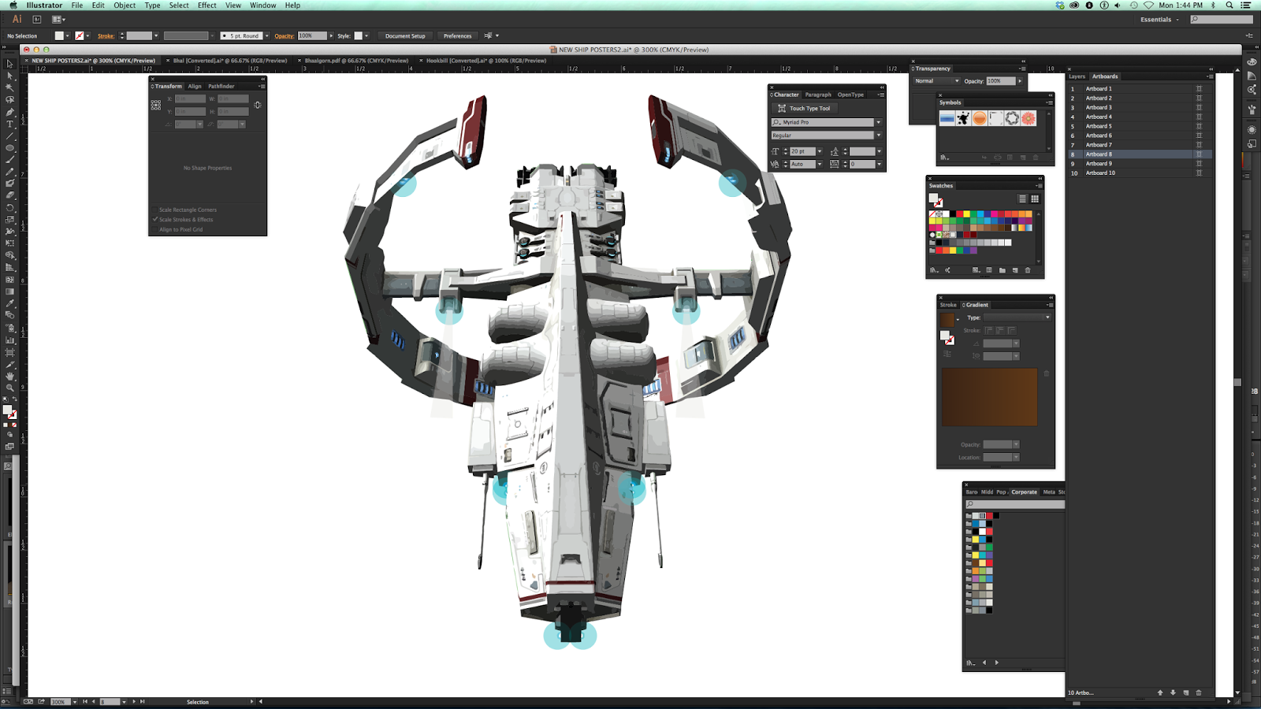This screenshot has width=1261, height=709.
Task: Select Artboard 8 in the list
Action: [1139, 154]
